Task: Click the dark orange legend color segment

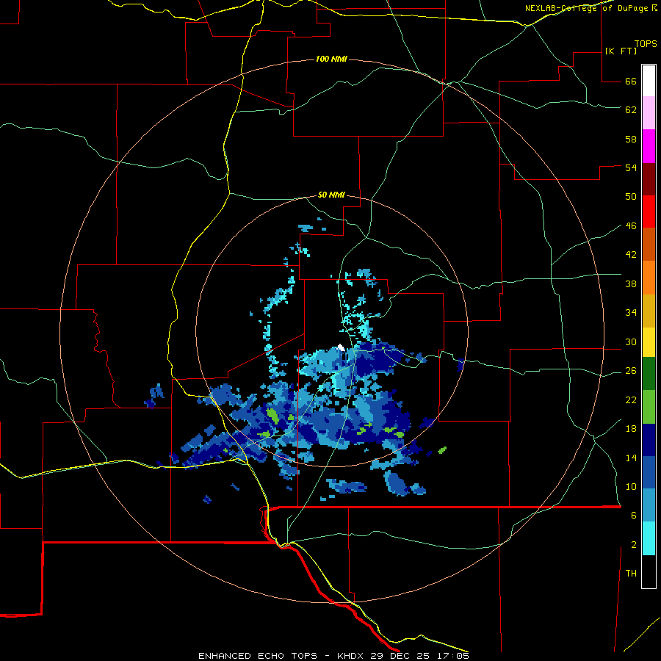Action: point(649,244)
